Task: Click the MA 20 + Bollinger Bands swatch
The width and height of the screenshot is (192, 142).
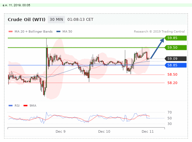Action: coord(11,32)
